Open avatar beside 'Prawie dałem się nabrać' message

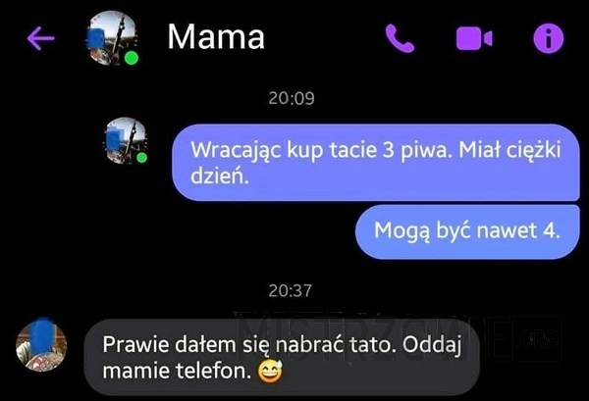point(41,345)
